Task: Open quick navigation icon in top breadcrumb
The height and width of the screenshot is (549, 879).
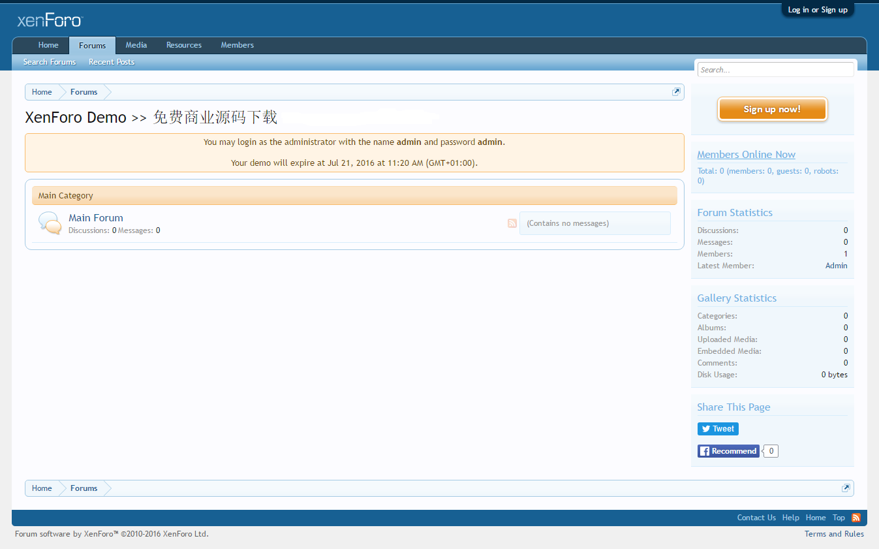Action: [x=676, y=92]
